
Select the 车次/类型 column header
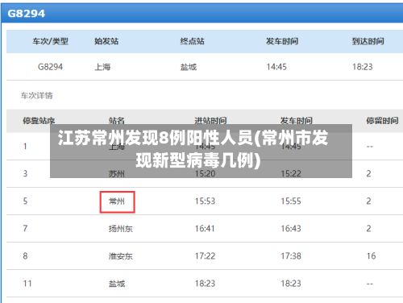51,41
